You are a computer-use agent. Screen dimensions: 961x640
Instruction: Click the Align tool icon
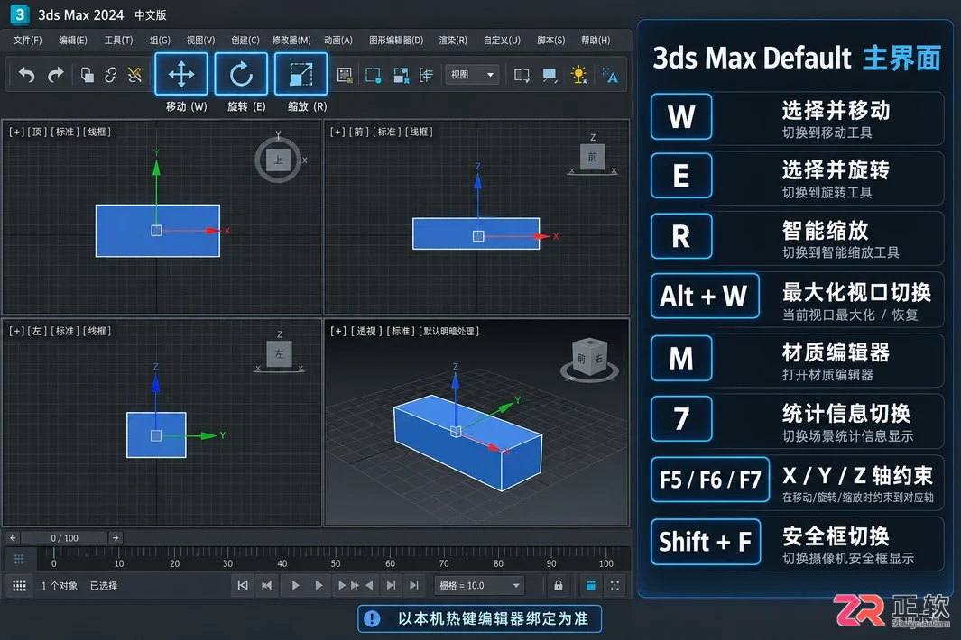[x=426, y=76]
